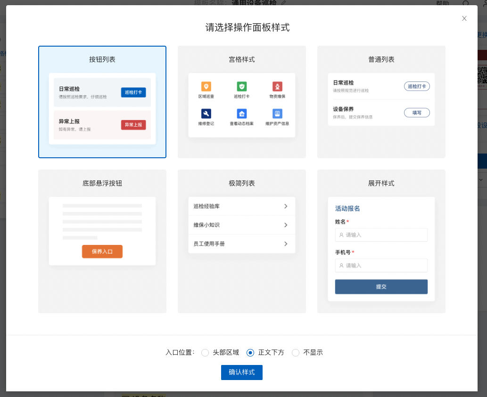Click the red 异常上报 button
487x397 pixels.
133,125
